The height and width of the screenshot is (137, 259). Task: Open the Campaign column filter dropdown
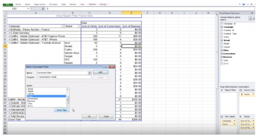click(x=63, y=26)
